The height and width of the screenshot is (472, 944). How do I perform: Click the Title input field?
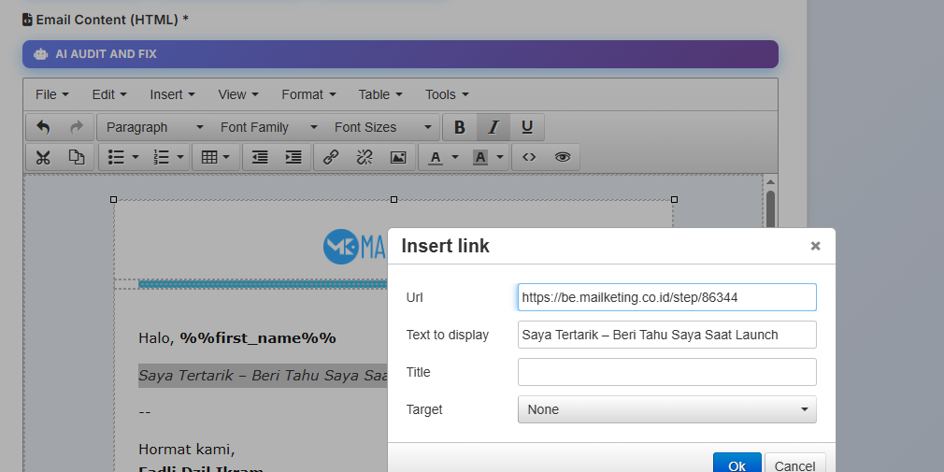coord(666,372)
